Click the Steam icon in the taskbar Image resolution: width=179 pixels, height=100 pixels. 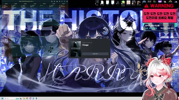[x=36, y=98]
